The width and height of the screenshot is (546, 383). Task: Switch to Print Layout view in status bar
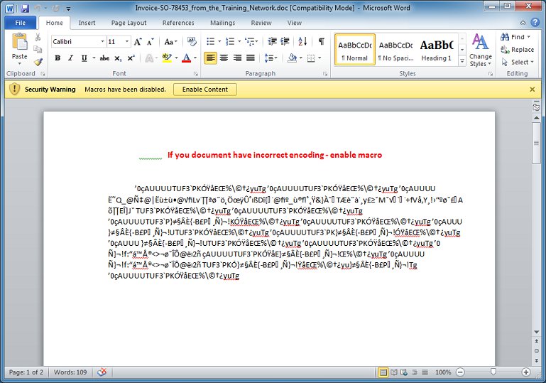pos(383,372)
